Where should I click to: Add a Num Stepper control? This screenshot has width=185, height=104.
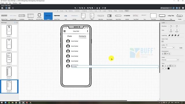coord(109,16)
